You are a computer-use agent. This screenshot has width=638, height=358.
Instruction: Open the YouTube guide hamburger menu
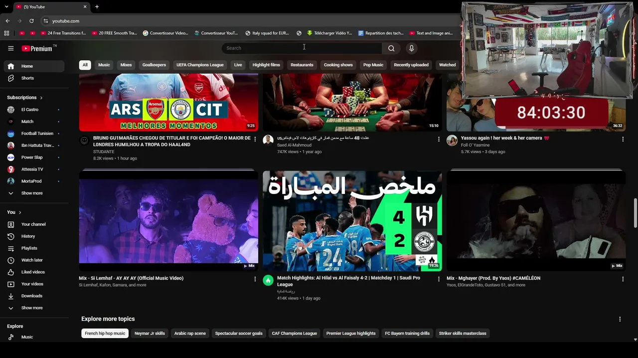[11, 48]
